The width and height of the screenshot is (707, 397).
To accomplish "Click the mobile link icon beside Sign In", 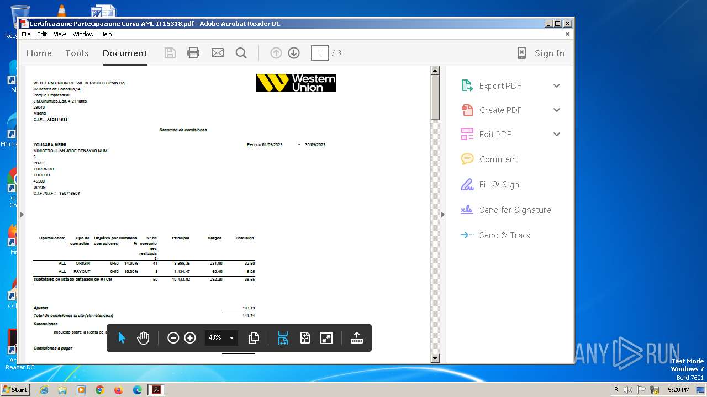I will (521, 53).
